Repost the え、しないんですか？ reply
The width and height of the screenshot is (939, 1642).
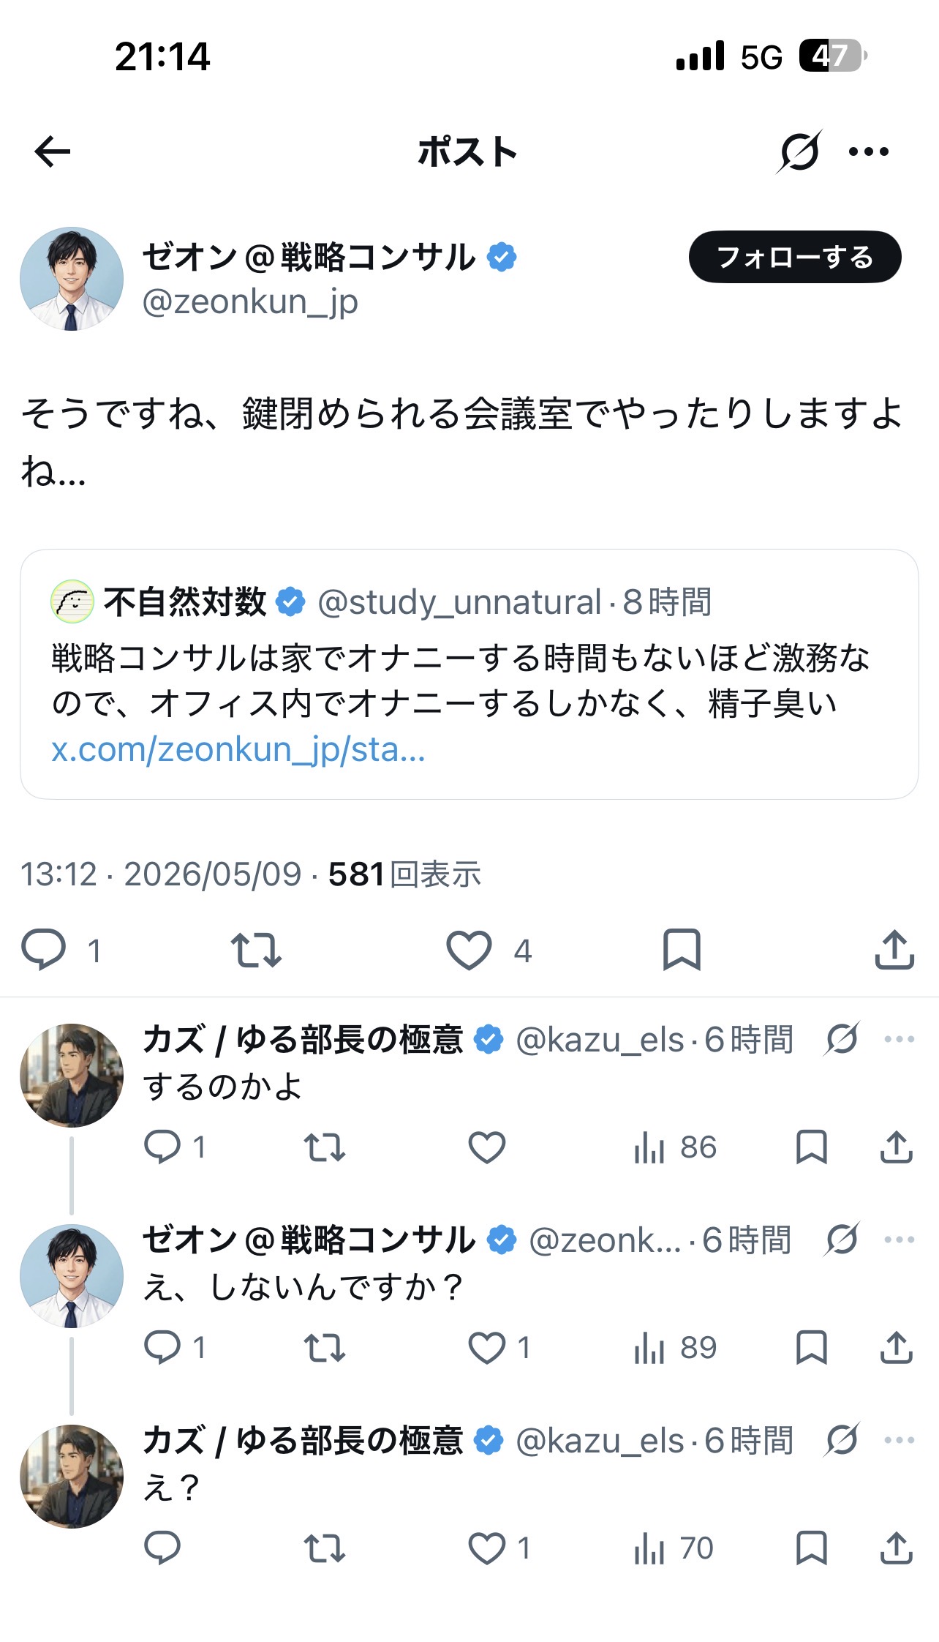point(325,1348)
